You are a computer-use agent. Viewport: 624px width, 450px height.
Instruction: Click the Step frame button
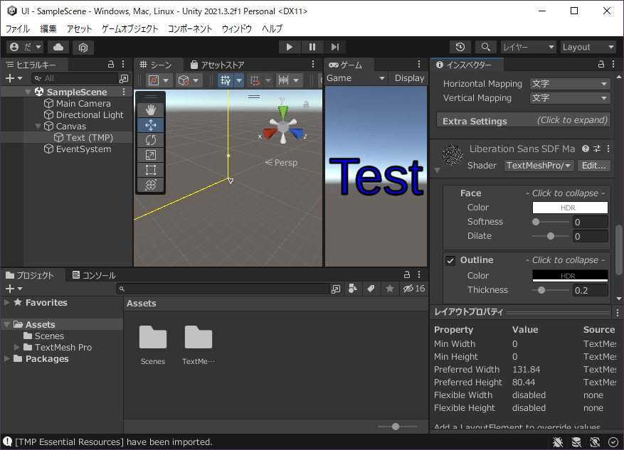(x=334, y=47)
